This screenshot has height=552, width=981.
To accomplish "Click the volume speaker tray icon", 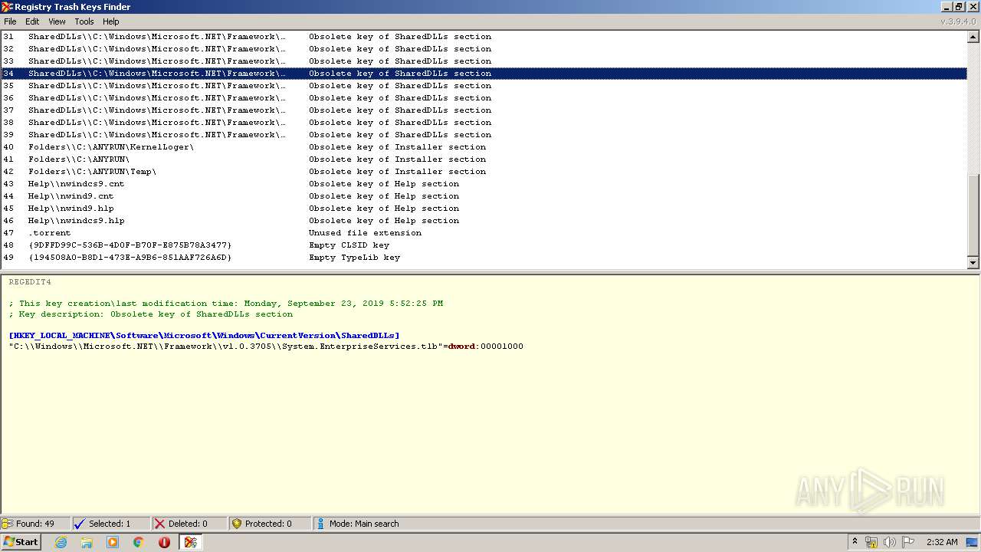I will tap(890, 542).
